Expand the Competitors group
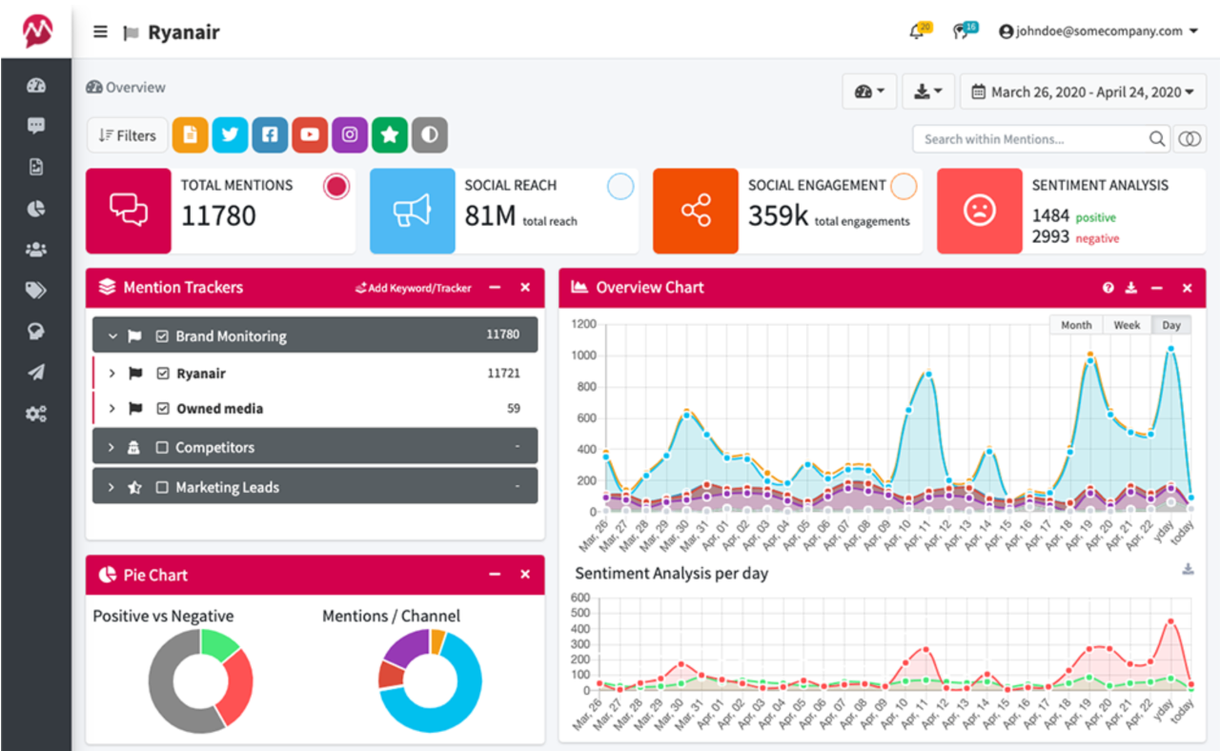The height and width of the screenshot is (751, 1220). (112, 448)
